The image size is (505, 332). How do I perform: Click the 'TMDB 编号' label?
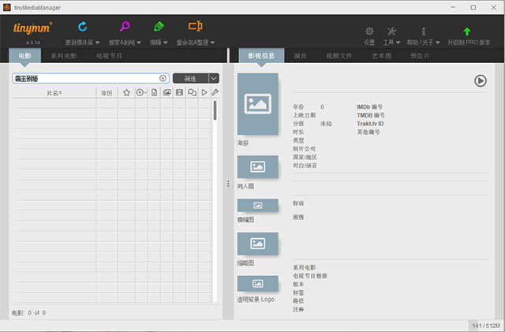[x=370, y=115]
